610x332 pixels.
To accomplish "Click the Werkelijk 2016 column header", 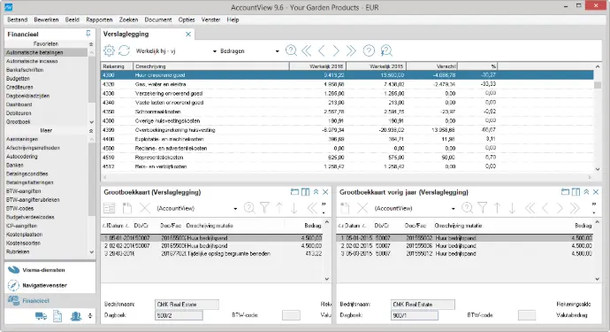I will point(318,66).
